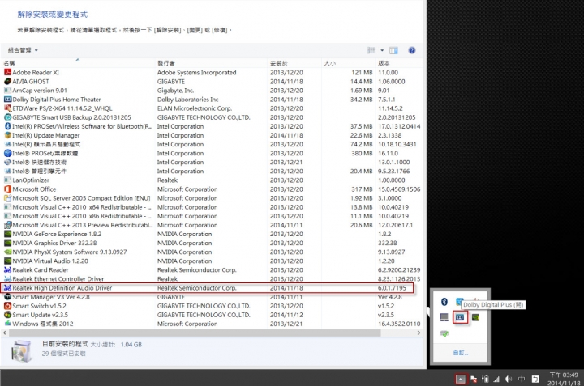This screenshot has width=584, height=386.
Task: Click the 自訂... customize link
Action: pyautogui.click(x=461, y=353)
